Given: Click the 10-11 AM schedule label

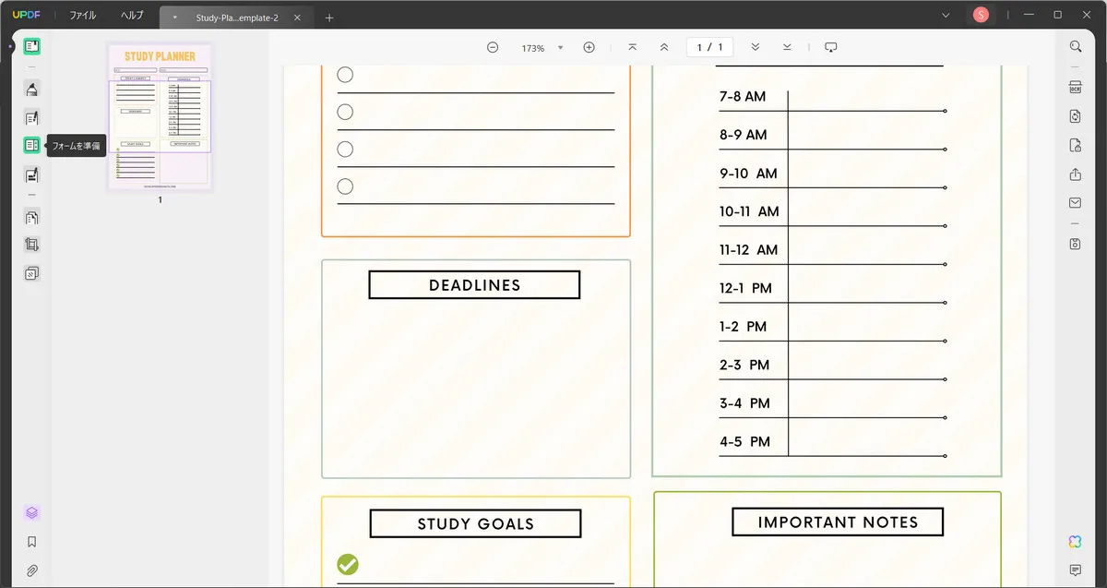Looking at the screenshot, I should (x=749, y=211).
